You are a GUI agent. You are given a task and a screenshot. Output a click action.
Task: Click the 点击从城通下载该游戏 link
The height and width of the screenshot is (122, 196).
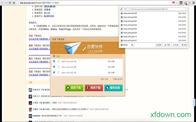point(40,49)
